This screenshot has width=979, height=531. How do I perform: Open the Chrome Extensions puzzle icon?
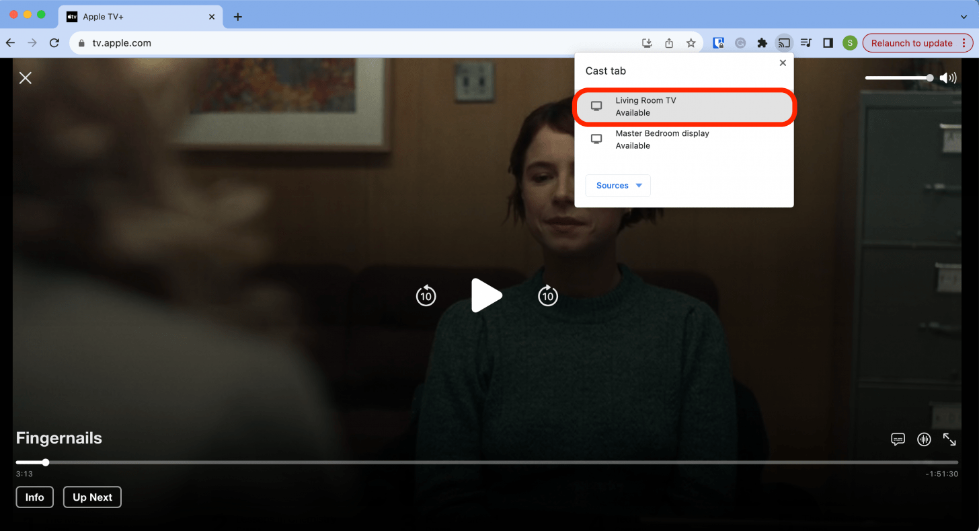point(762,43)
